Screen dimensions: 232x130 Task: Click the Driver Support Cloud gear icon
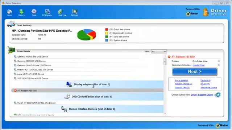click(x=217, y=95)
